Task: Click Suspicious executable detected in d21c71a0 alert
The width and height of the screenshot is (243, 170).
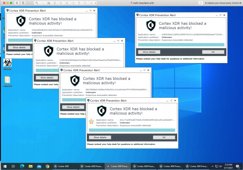Action: [135, 126]
